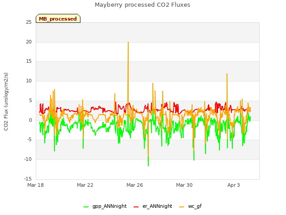This screenshot has height=215, width=286.
Task: Click the MB_processed label tab
Action: (58, 18)
